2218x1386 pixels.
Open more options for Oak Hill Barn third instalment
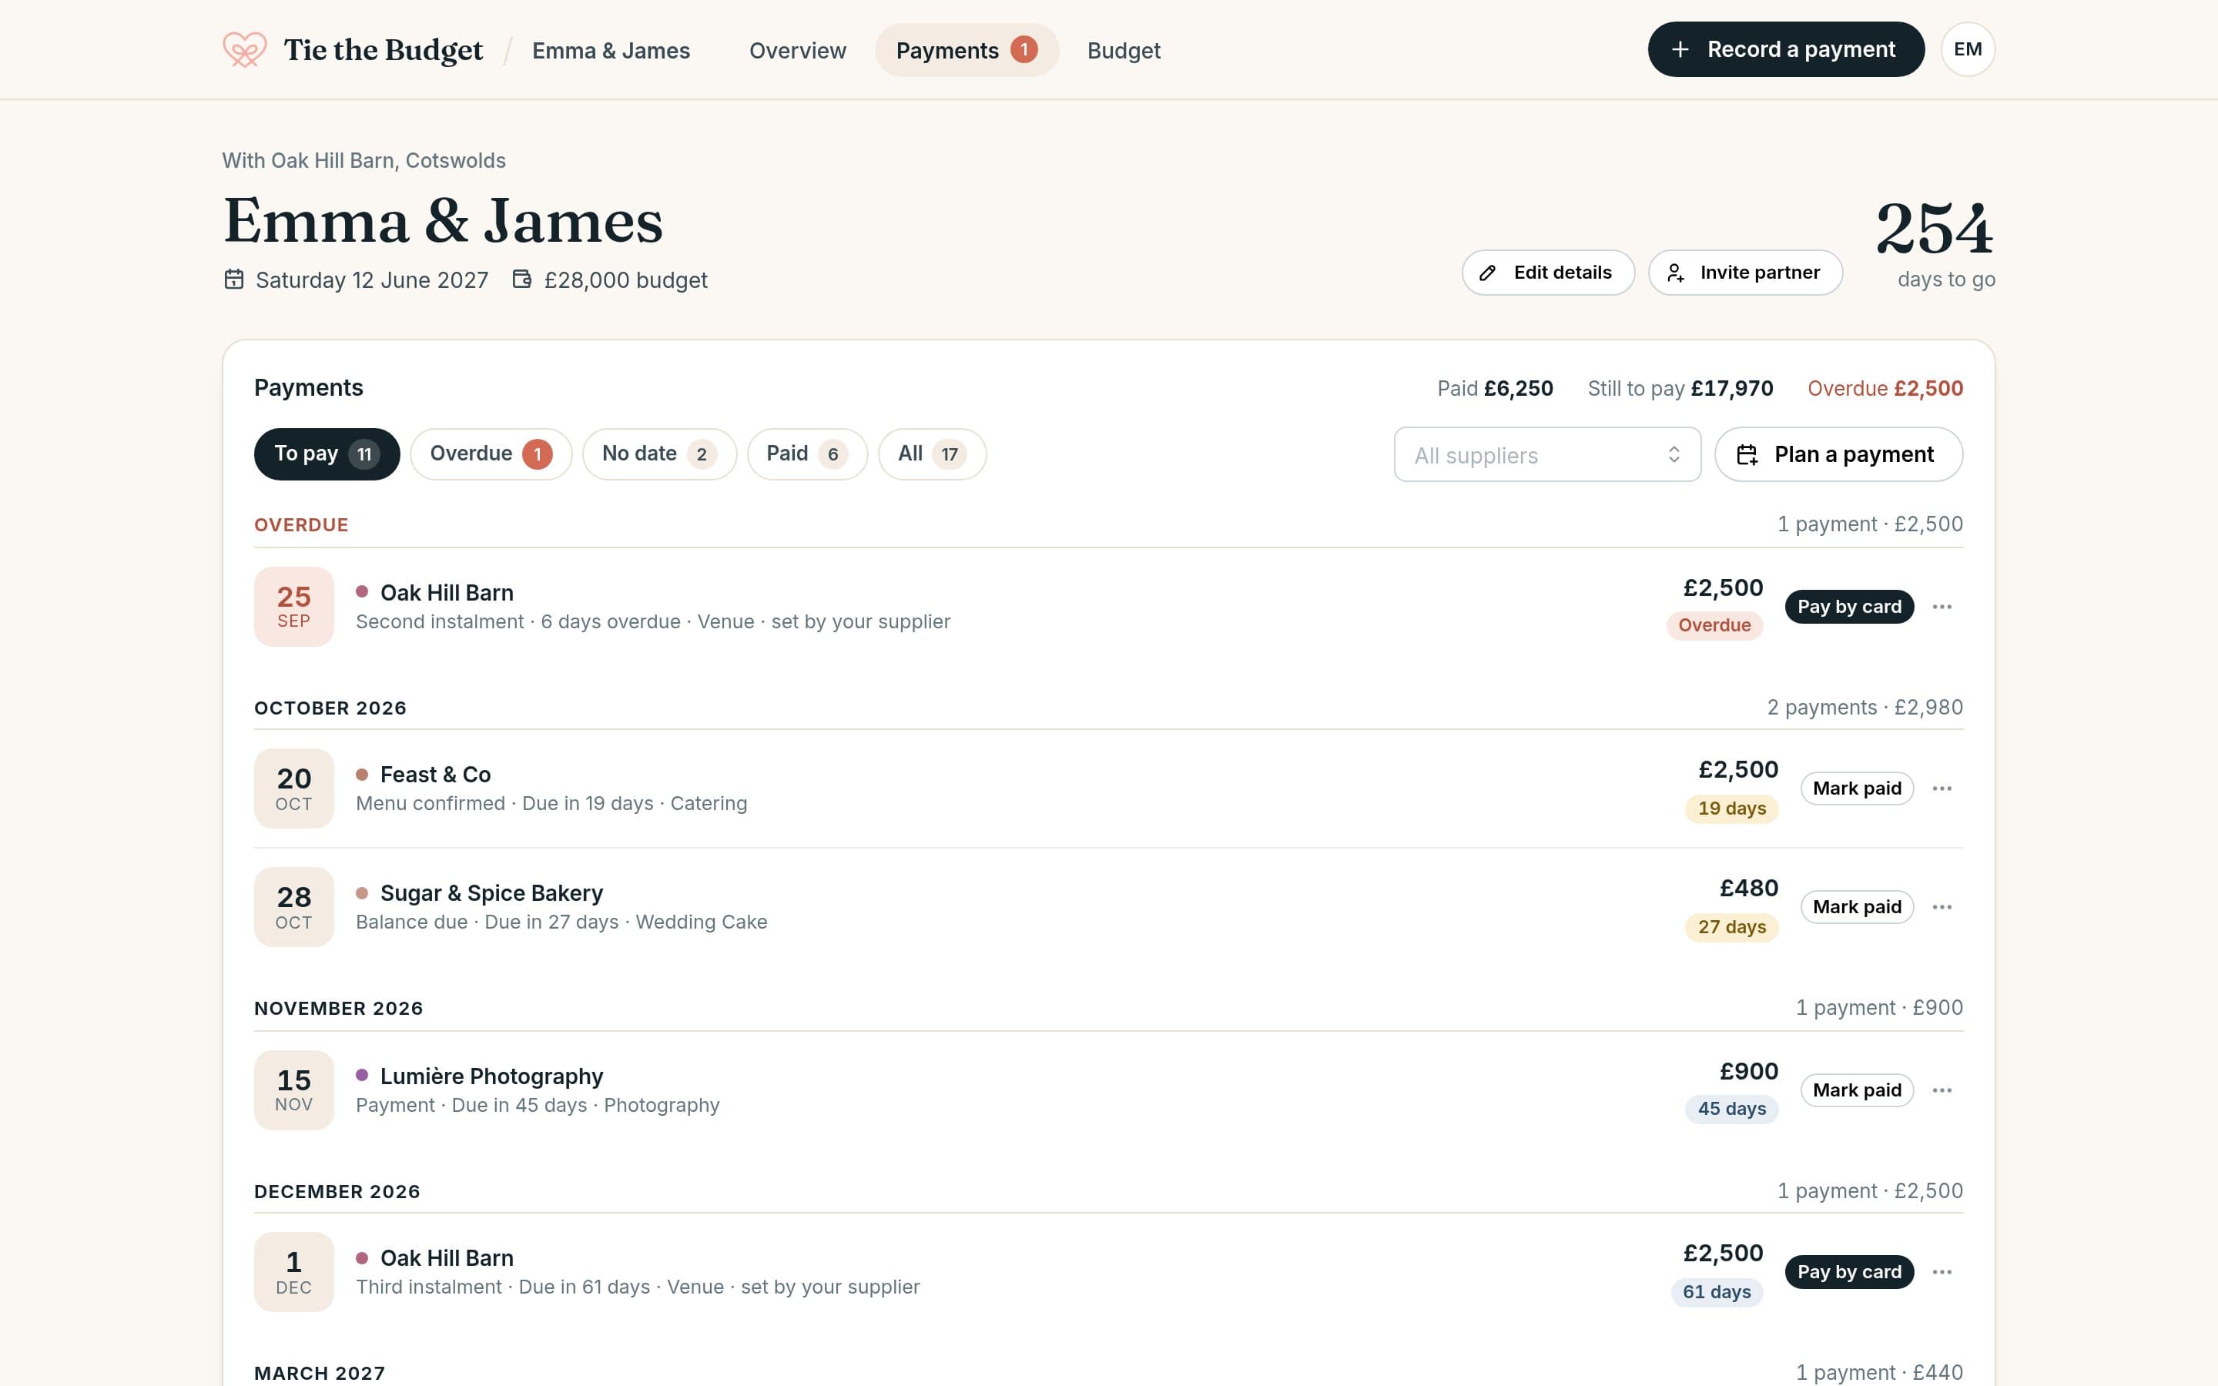tap(1942, 1272)
